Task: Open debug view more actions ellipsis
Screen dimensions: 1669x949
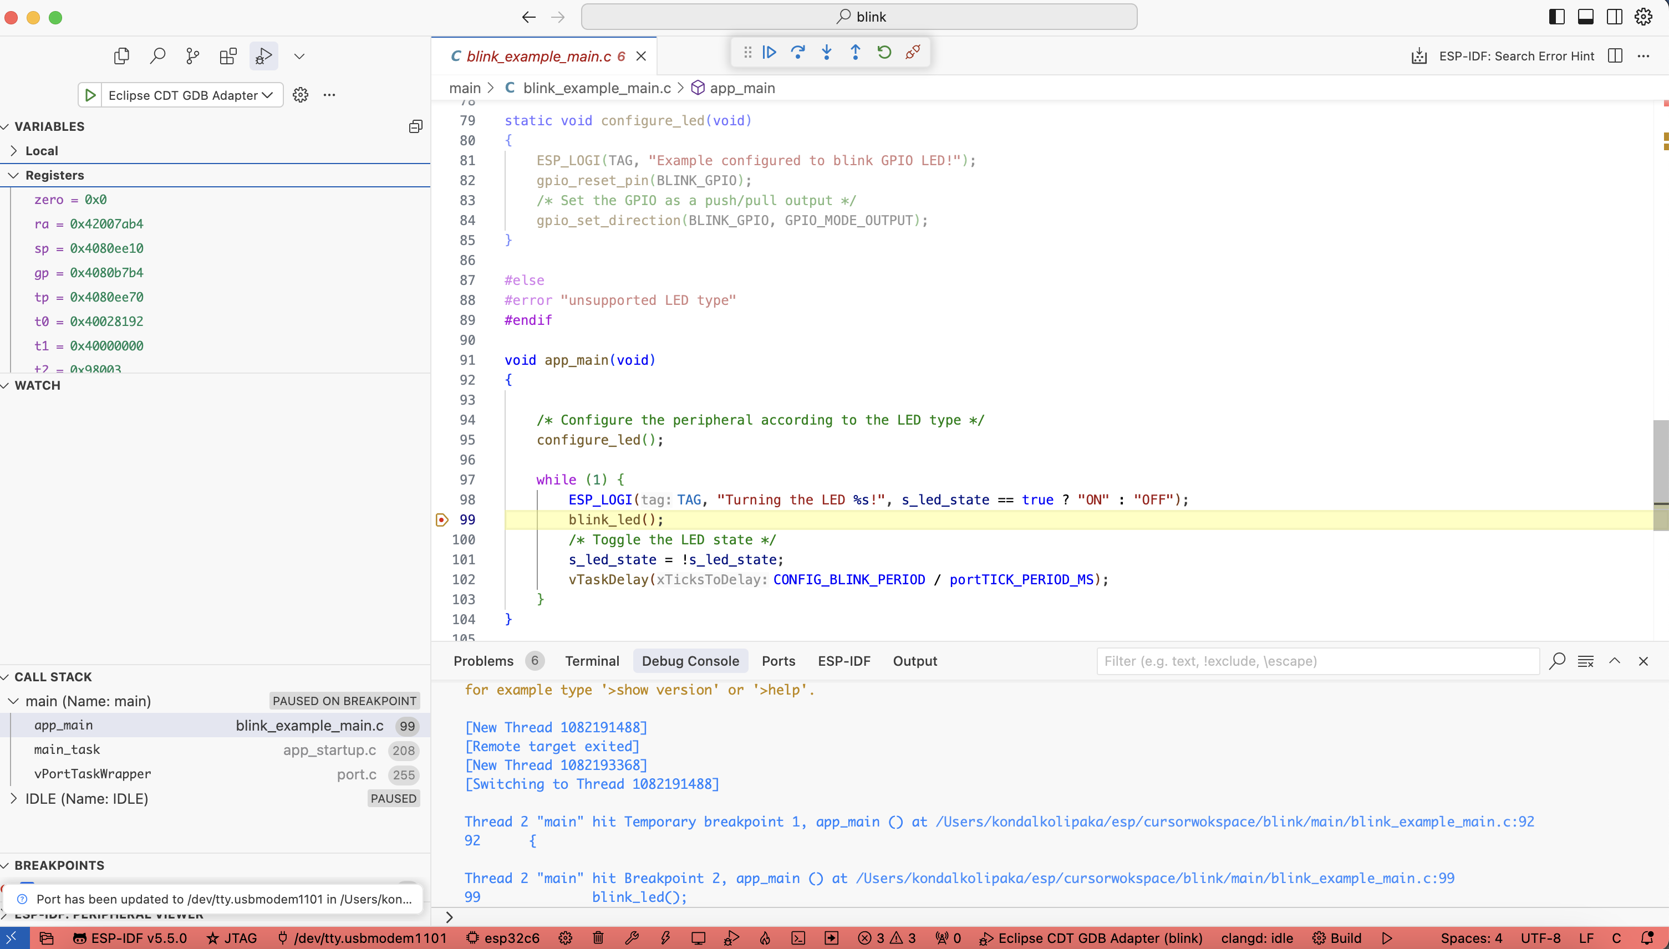Action: (x=329, y=95)
